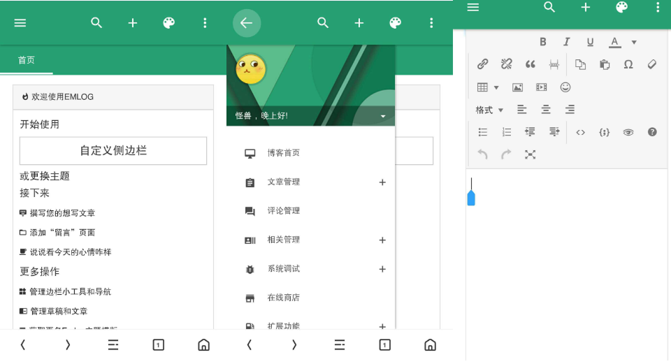Click the plus icon in the middle panel header
Image resolution: width=671 pixels, height=364 pixels.
pyautogui.click(x=359, y=23)
